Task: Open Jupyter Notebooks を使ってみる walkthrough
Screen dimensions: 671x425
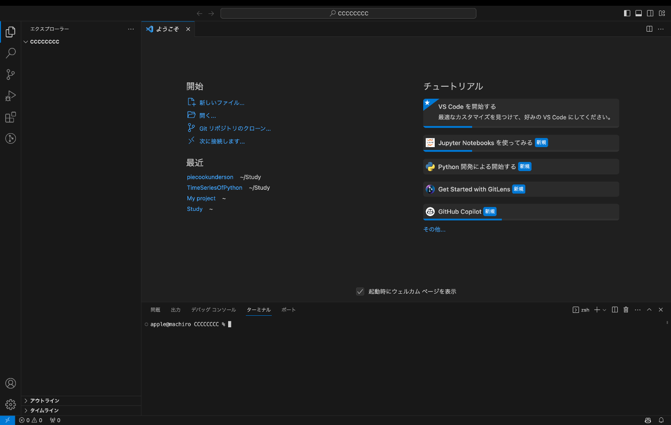Action: click(521, 143)
